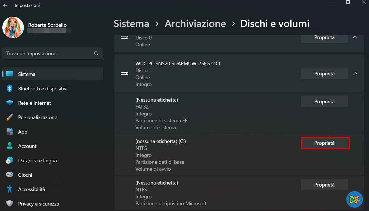
Task: Open Giochi settings section
Action: [x=25, y=175]
